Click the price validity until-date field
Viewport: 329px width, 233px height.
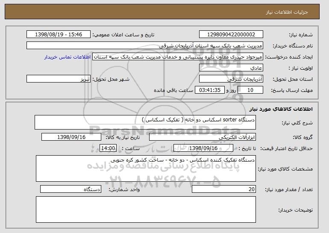(x=203, y=148)
